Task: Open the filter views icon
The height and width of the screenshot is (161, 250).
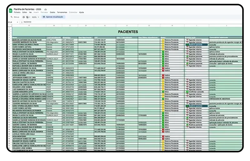Action: tap(27, 17)
